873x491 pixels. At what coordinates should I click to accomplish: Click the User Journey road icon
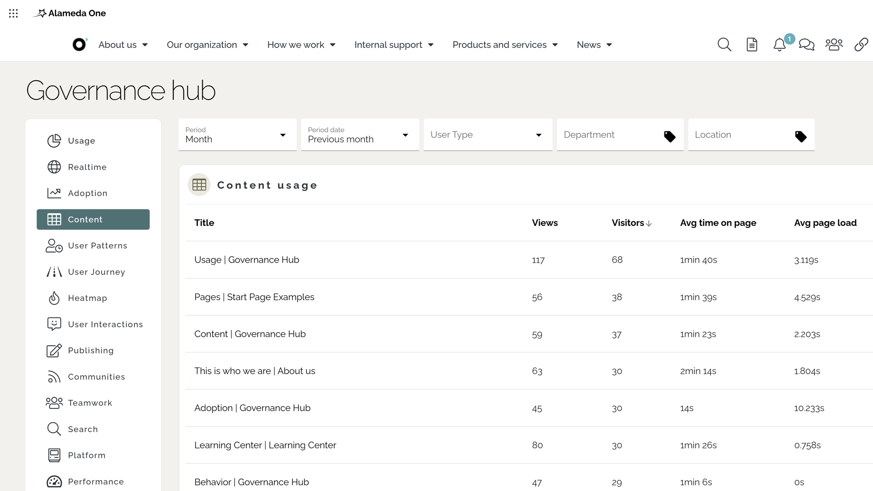pos(54,272)
